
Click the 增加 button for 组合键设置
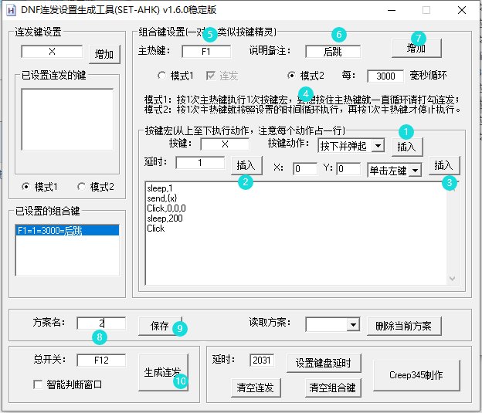click(416, 48)
